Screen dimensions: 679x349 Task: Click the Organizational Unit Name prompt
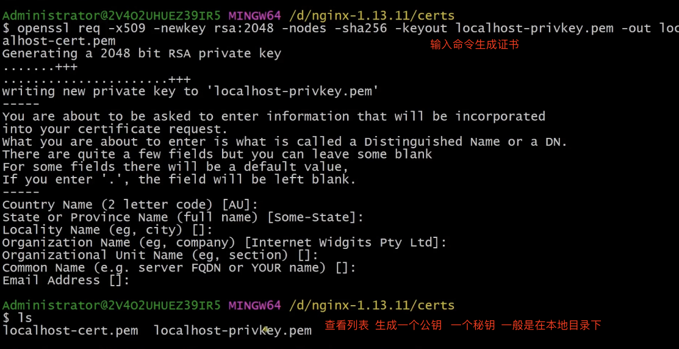[160, 254]
